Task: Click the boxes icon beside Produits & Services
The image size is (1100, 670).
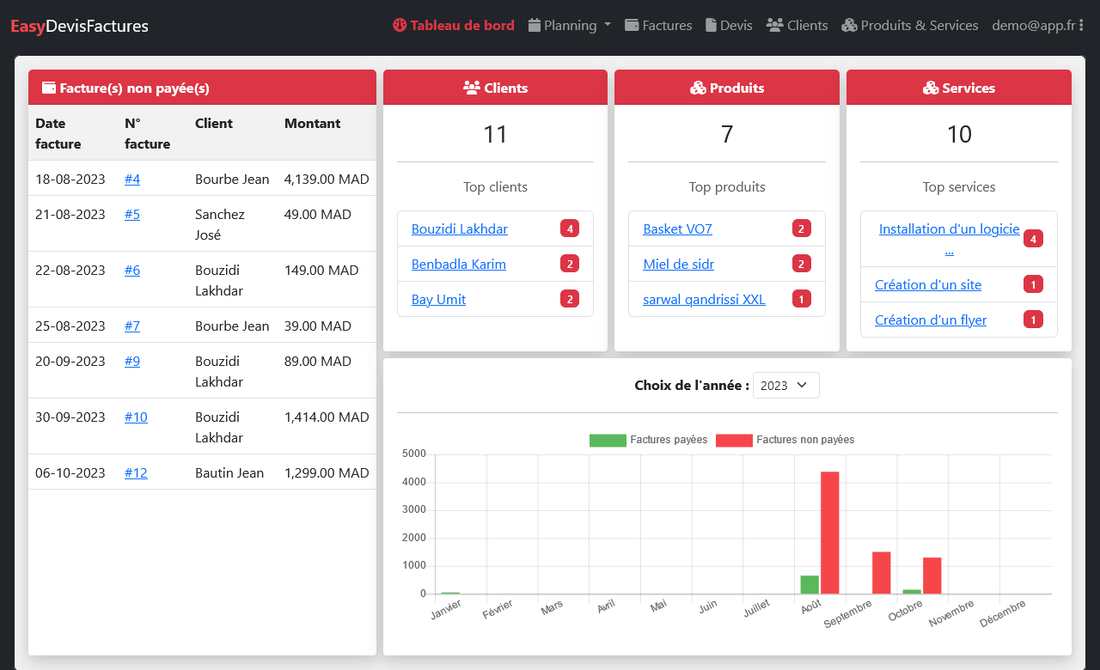Action: click(x=849, y=26)
